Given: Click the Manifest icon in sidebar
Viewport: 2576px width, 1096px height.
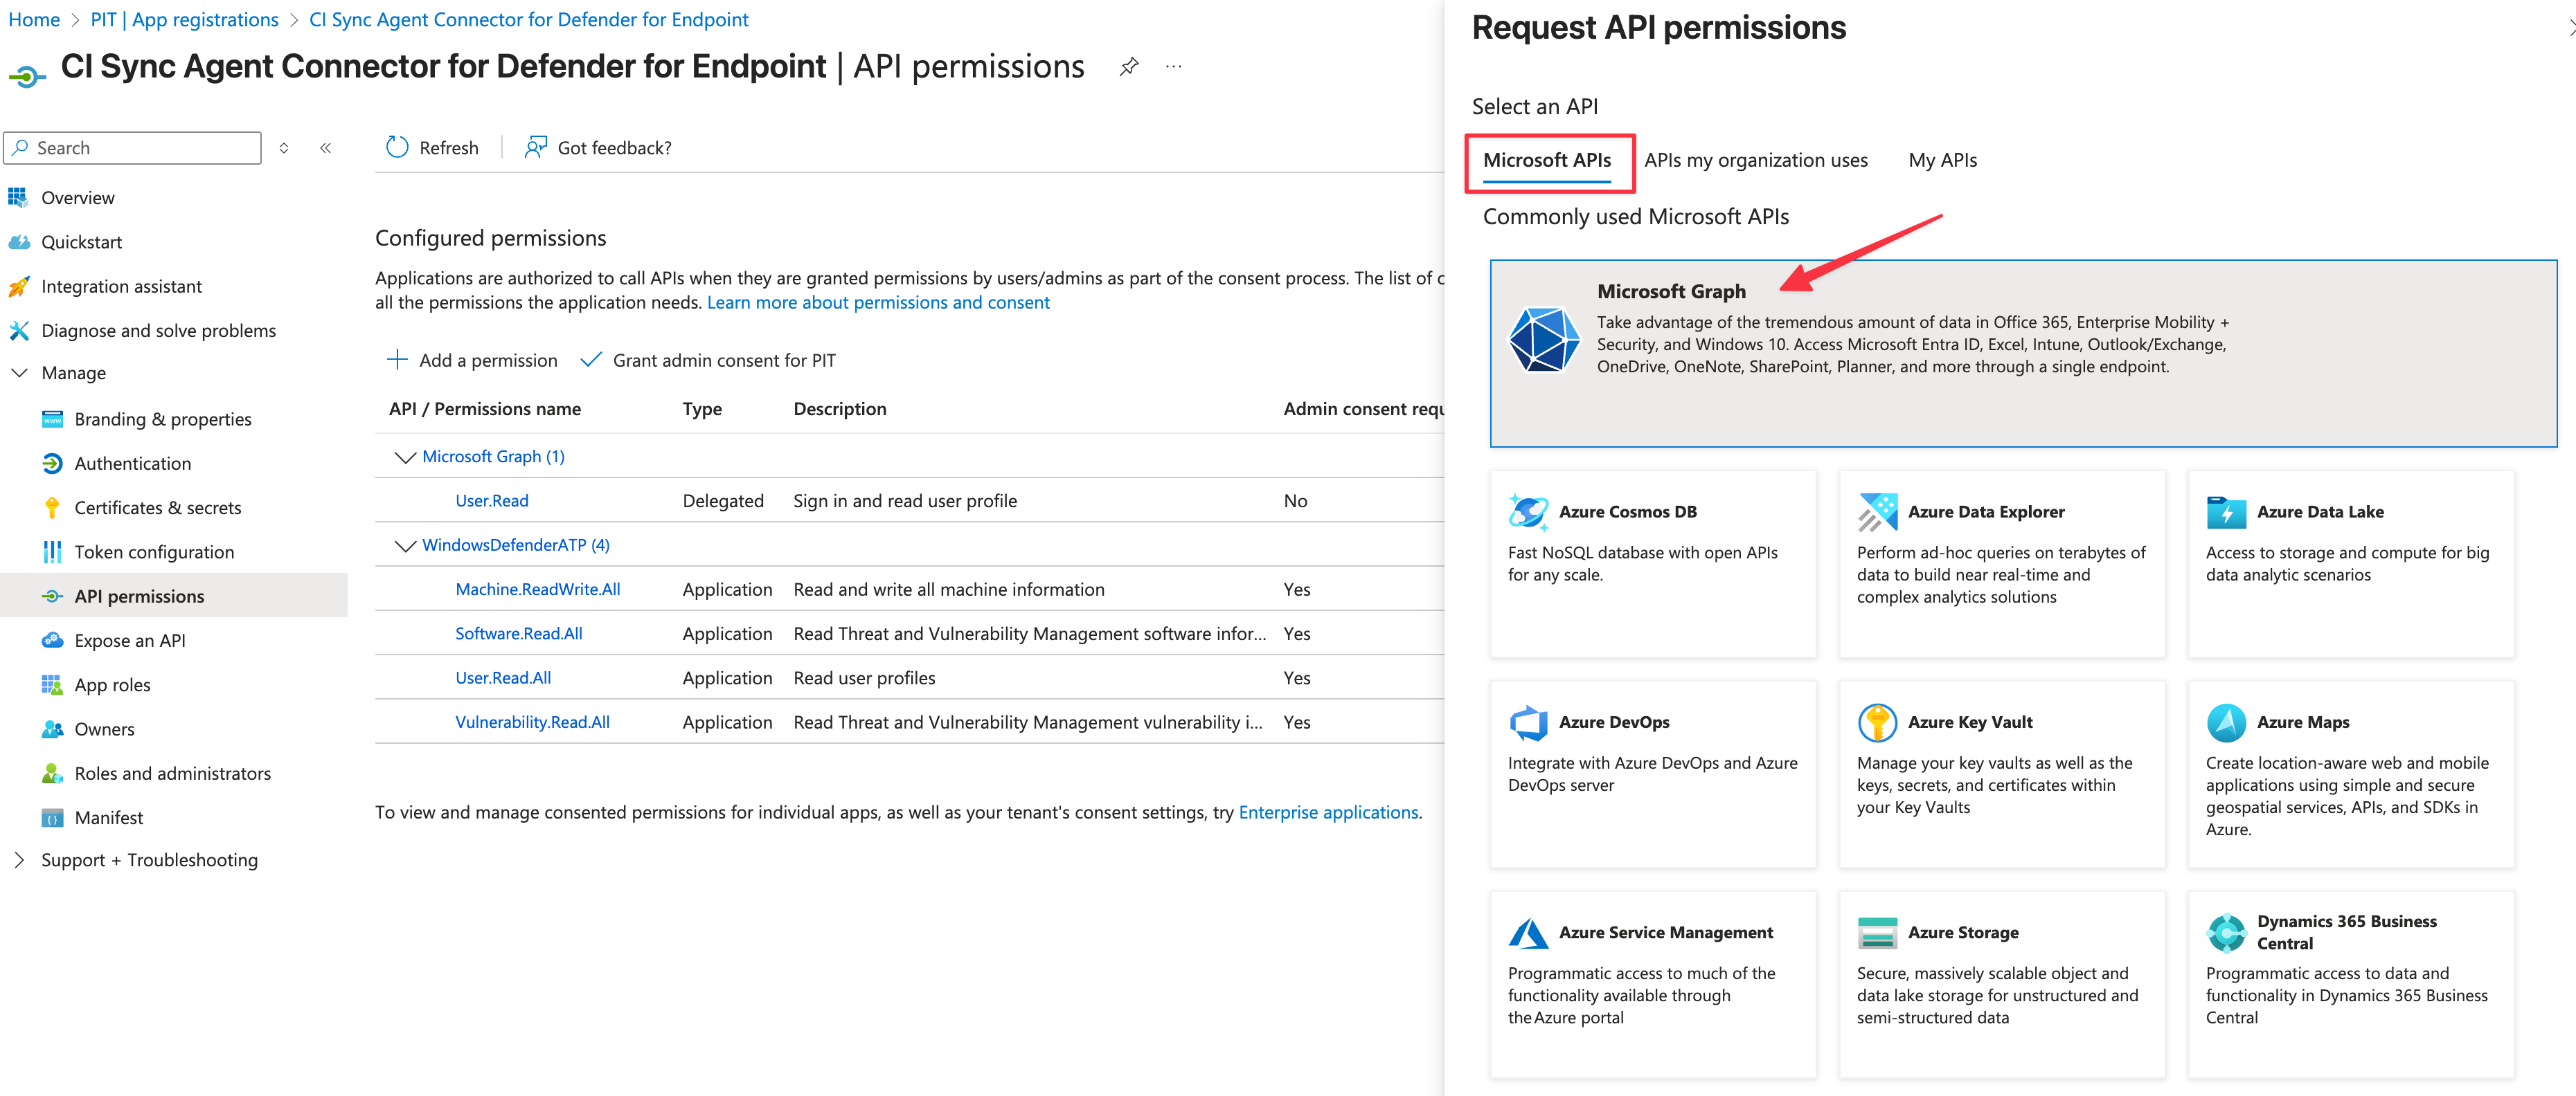Looking at the screenshot, I should click(52, 819).
